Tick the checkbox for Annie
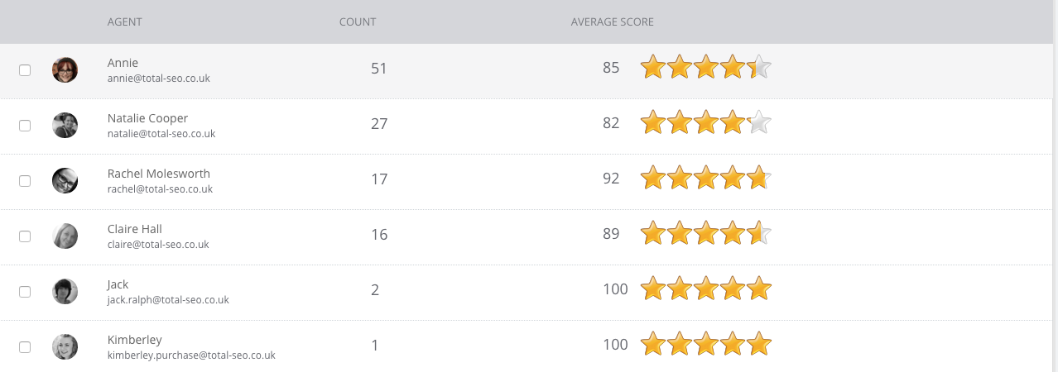The width and height of the screenshot is (1058, 372). tap(25, 70)
